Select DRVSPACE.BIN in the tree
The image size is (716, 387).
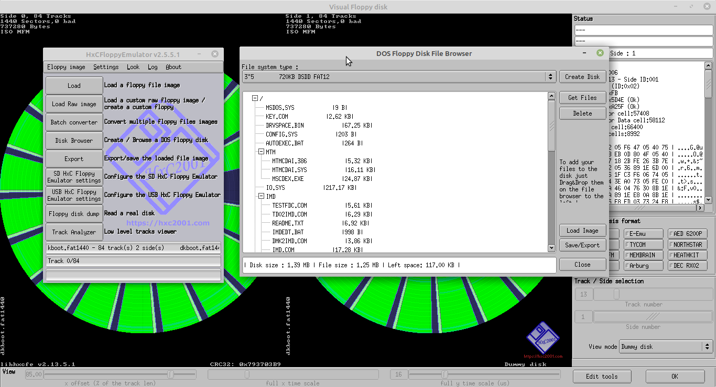click(x=285, y=126)
